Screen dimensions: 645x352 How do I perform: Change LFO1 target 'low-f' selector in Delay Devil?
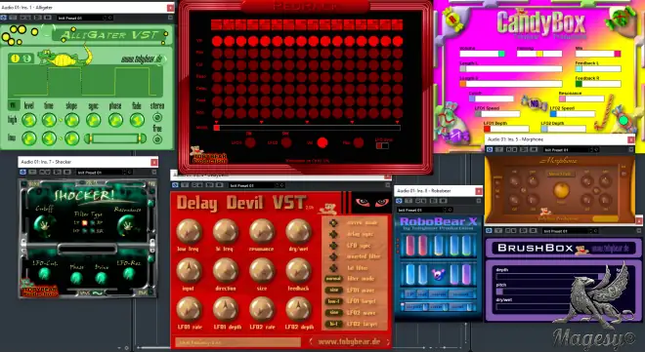click(x=333, y=301)
